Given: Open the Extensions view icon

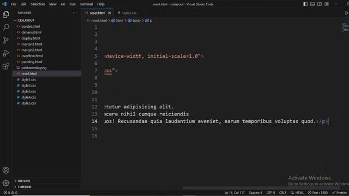Looking at the screenshot, I should point(6,66).
